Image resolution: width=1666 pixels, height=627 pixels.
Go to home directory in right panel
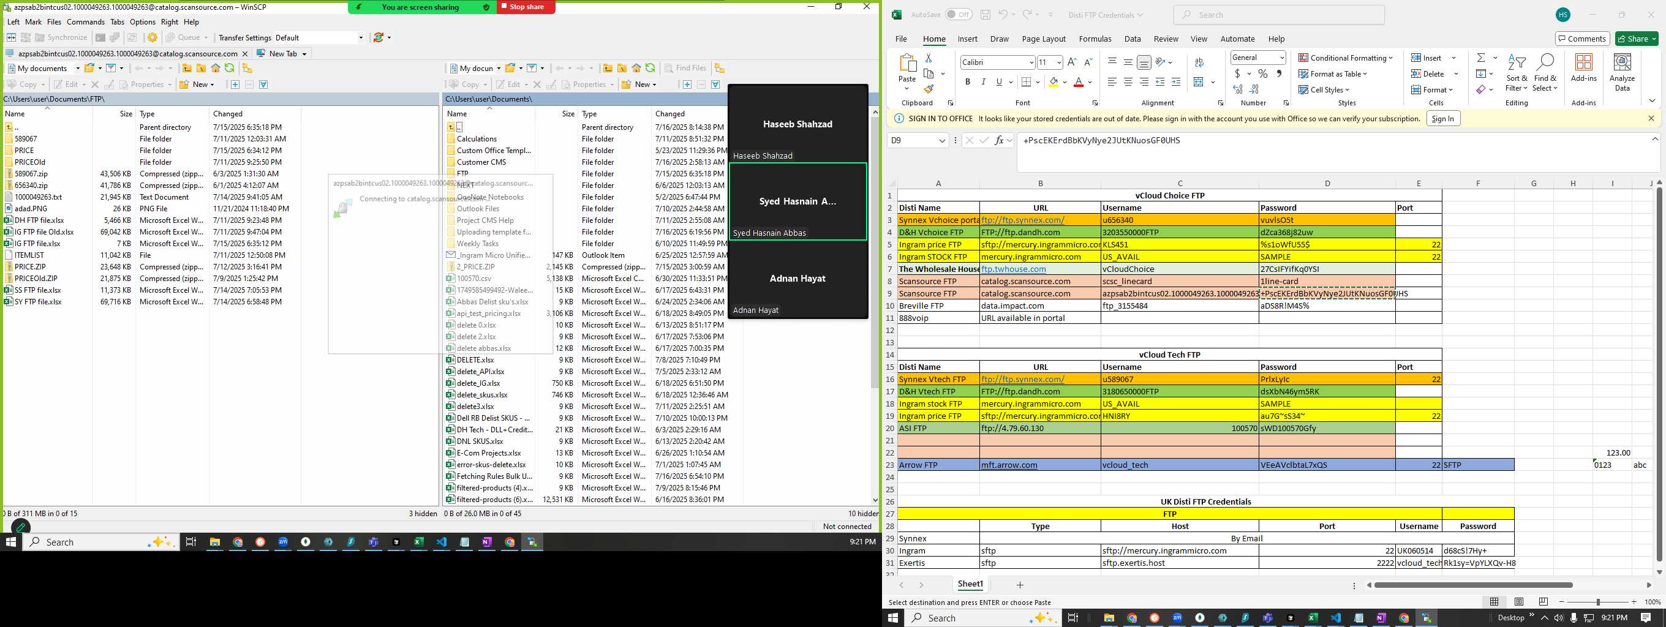click(636, 68)
